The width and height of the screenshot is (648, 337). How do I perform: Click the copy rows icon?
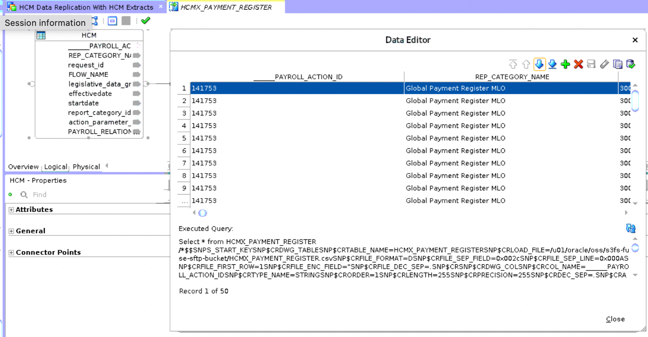click(x=617, y=64)
